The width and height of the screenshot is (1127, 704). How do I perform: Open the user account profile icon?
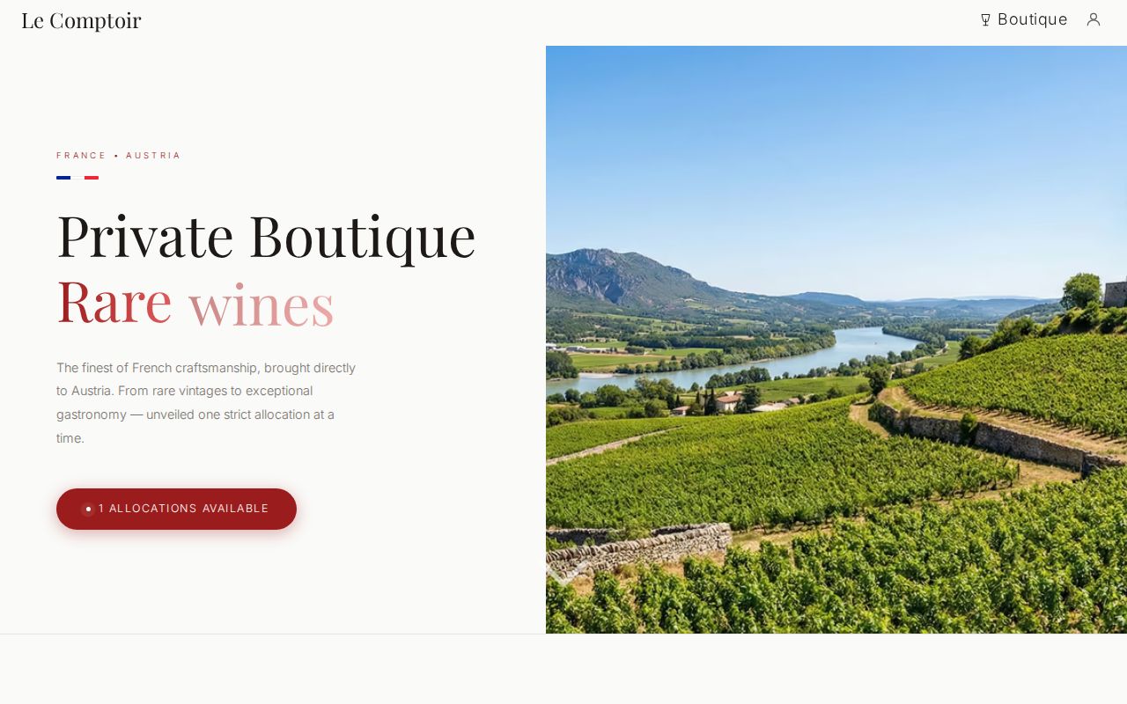(1094, 19)
